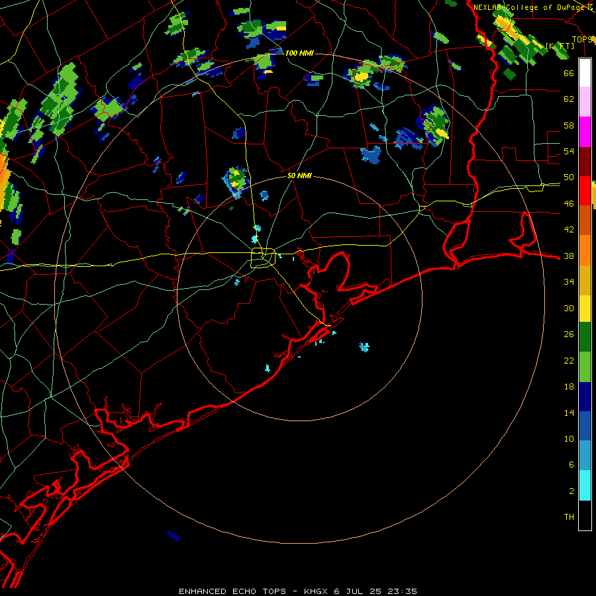
Task: Click the legend value '6'
Action: point(571,465)
